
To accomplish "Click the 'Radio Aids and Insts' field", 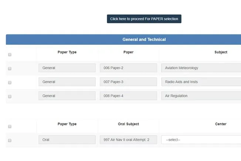I will coord(201,82).
